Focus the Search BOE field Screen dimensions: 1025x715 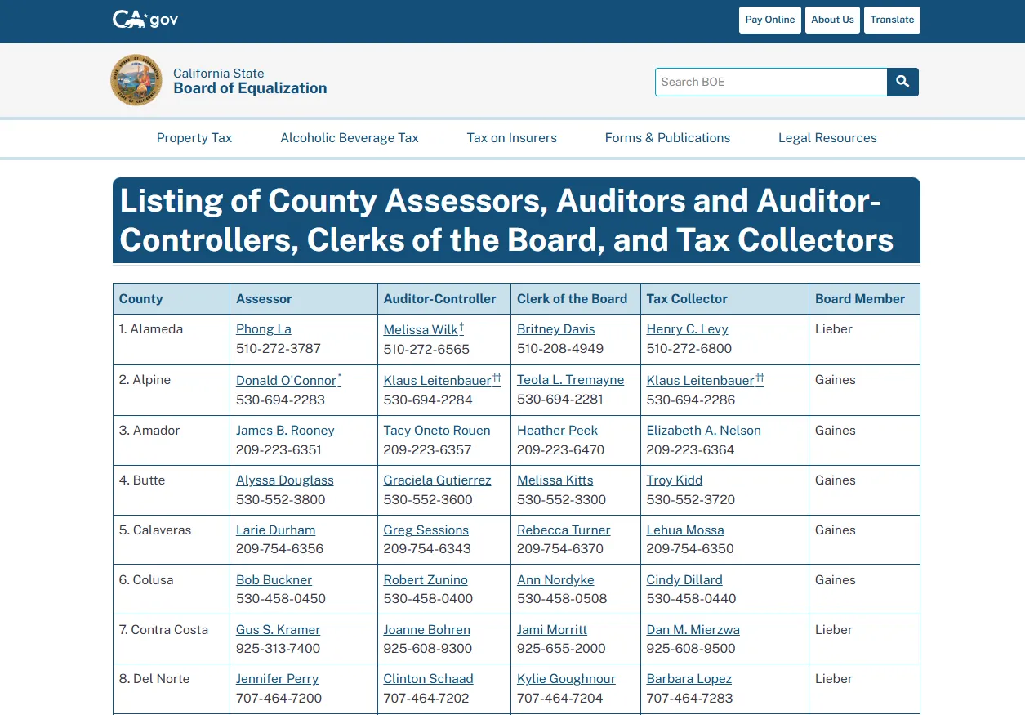point(771,82)
